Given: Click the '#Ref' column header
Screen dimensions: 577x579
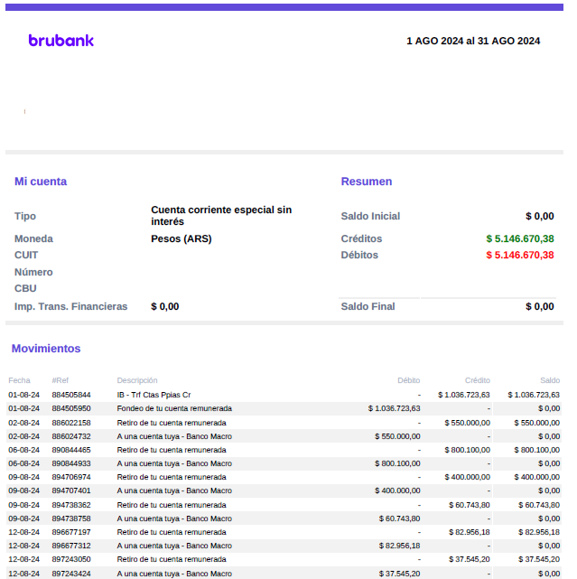Looking at the screenshot, I should coord(60,380).
